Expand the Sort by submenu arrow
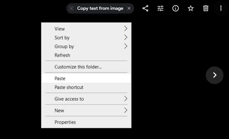Image resolution: width=229 pixels, height=139 pixels. pos(126,38)
